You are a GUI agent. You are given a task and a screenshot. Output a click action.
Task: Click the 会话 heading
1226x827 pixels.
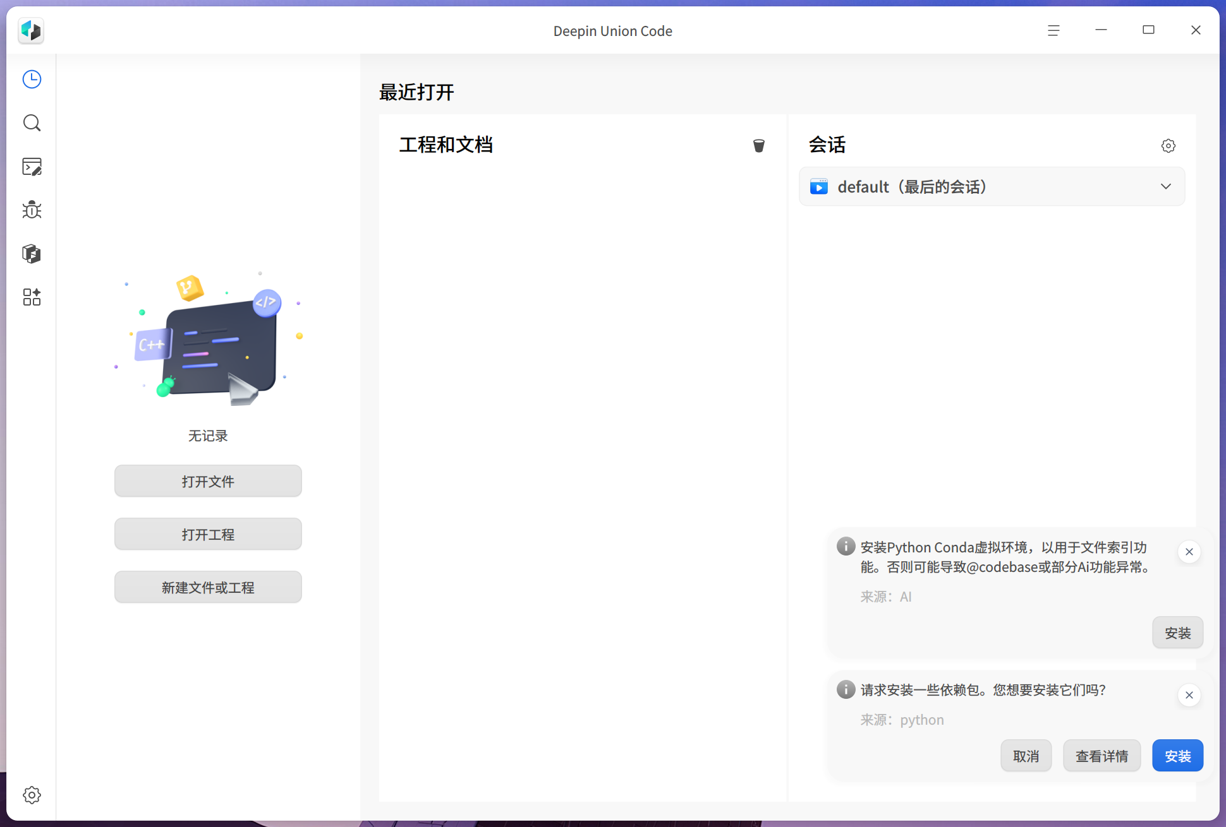pyautogui.click(x=827, y=145)
